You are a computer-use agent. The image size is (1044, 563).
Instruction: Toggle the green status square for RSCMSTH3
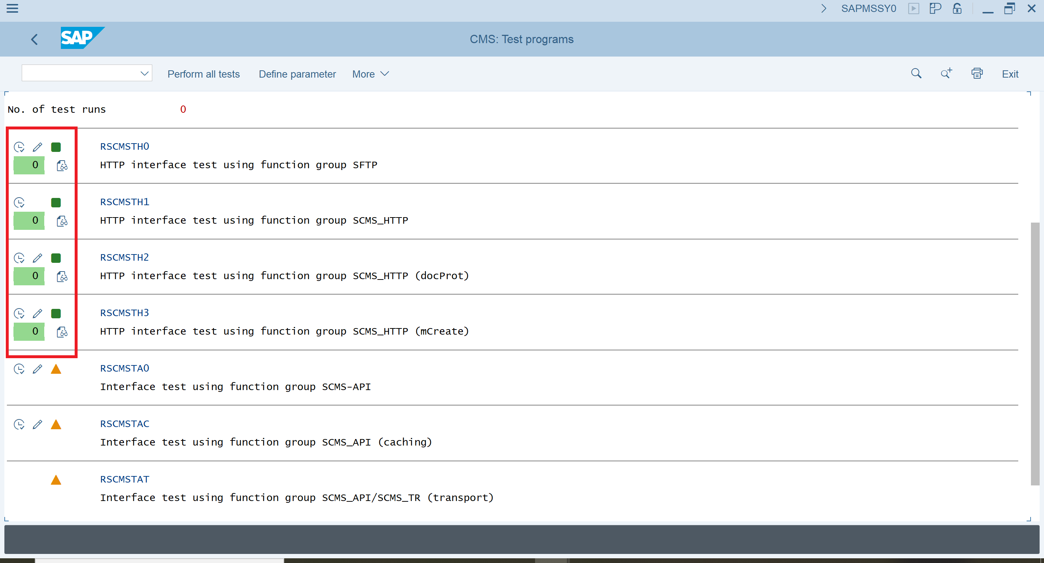pyautogui.click(x=55, y=313)
